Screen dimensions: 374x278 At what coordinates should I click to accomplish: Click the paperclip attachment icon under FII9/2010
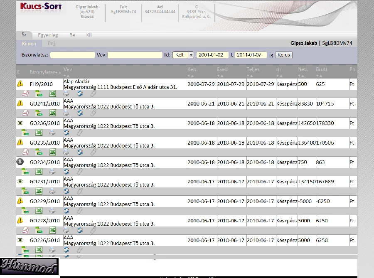pyautogui.click(x=93, y=93)
